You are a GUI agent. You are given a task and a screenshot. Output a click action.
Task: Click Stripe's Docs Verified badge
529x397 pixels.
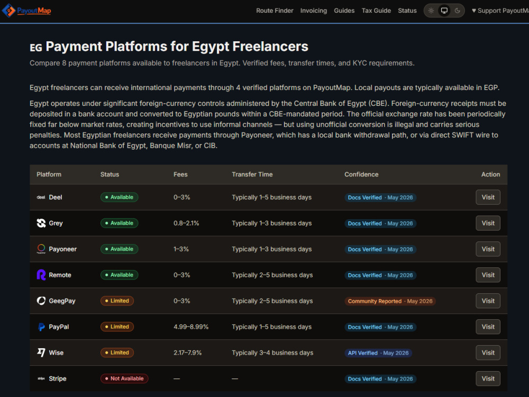380,379
